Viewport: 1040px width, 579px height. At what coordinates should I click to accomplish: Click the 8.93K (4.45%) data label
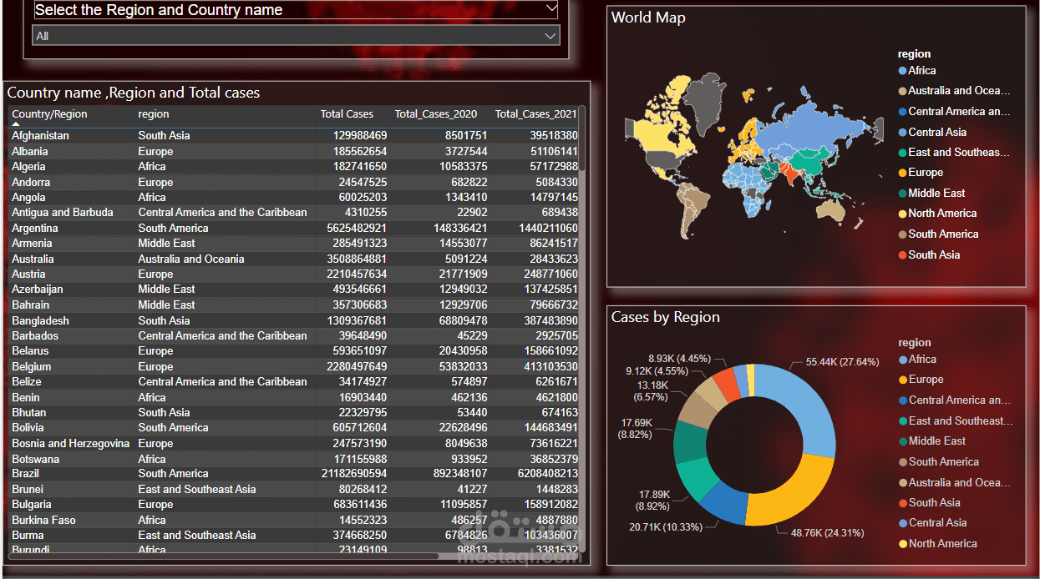680,359
